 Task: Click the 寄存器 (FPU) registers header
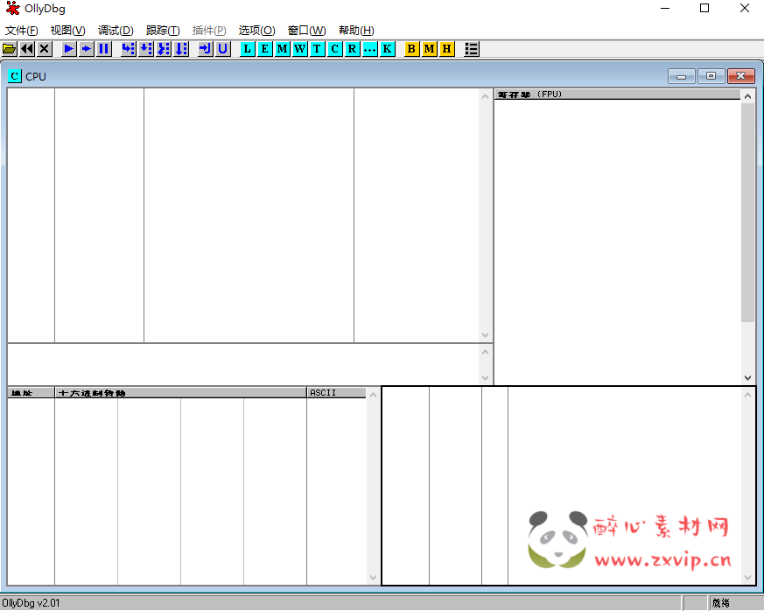click(x=617, y=95)
